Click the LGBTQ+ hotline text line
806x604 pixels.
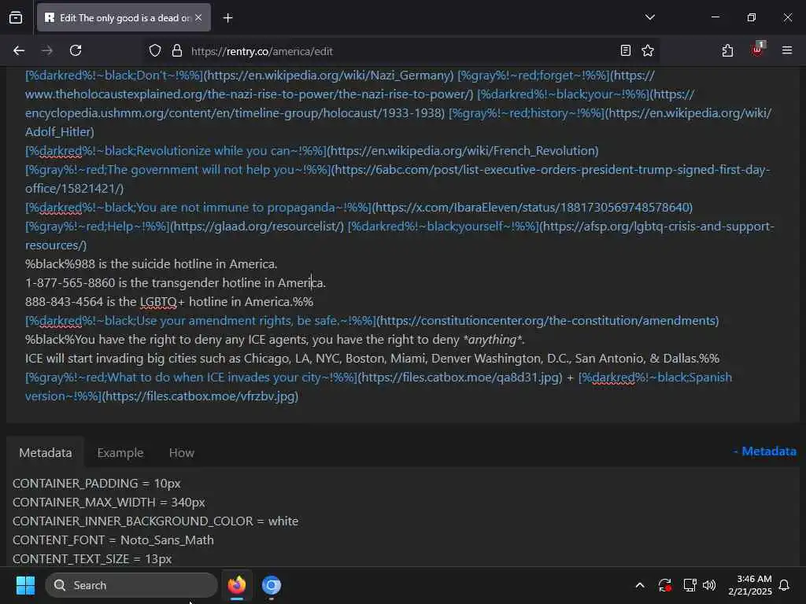point(169,301)
